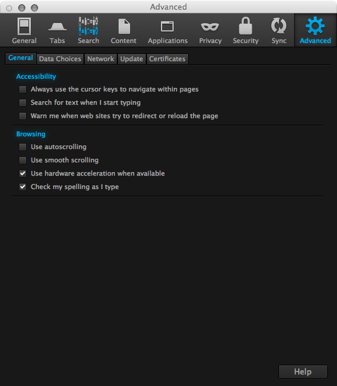This screenshot has width=337, height=386.
Task: Select the Security padlock icon
Action: 246,26
